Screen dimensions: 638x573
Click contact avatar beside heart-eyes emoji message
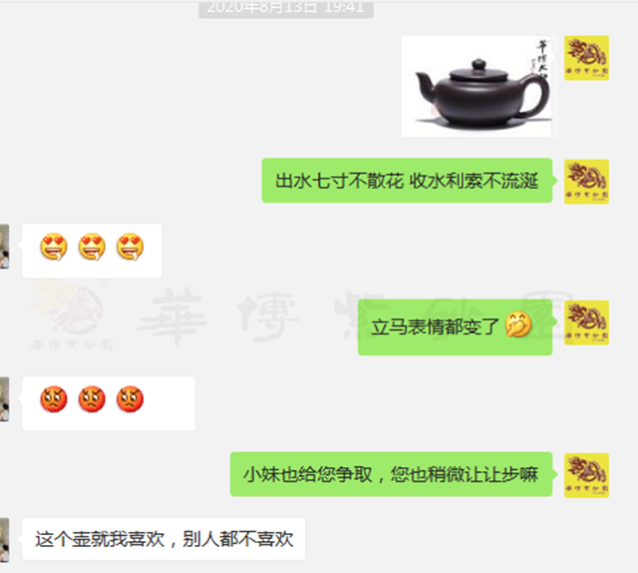[x=4, y=247]
